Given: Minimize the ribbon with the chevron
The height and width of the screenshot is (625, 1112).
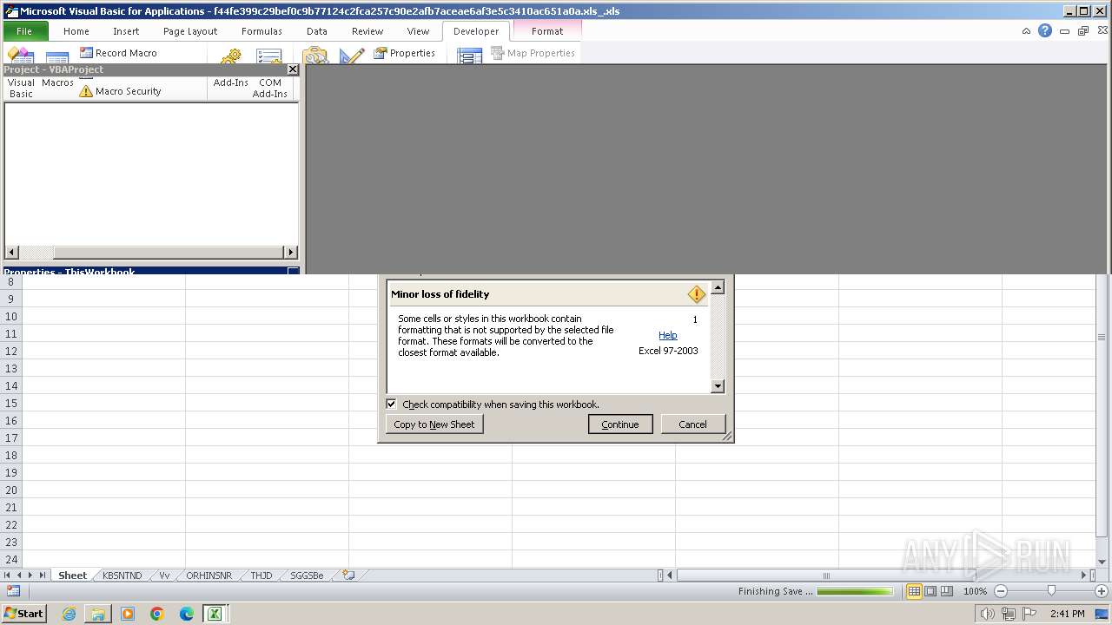Looking at the screenshot, I should click(x=1026, y=31).
